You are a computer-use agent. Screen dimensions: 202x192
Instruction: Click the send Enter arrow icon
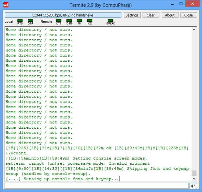pos(193,186)
